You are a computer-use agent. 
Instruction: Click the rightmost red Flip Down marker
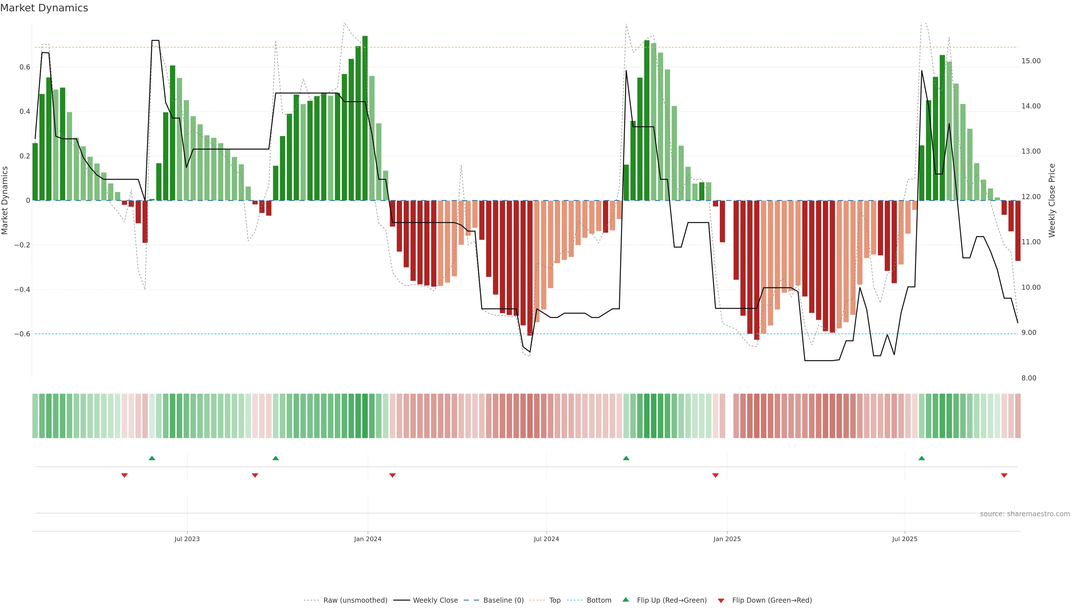tap(1004, 475)
